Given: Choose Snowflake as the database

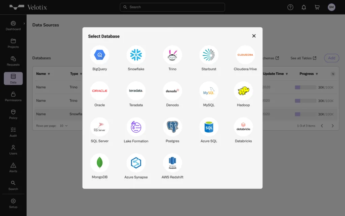Looking at the screenshot, I should pos(136,55).
